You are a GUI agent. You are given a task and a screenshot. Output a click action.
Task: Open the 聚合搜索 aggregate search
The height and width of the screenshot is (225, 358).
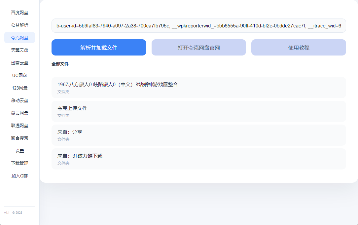point(19,138)
